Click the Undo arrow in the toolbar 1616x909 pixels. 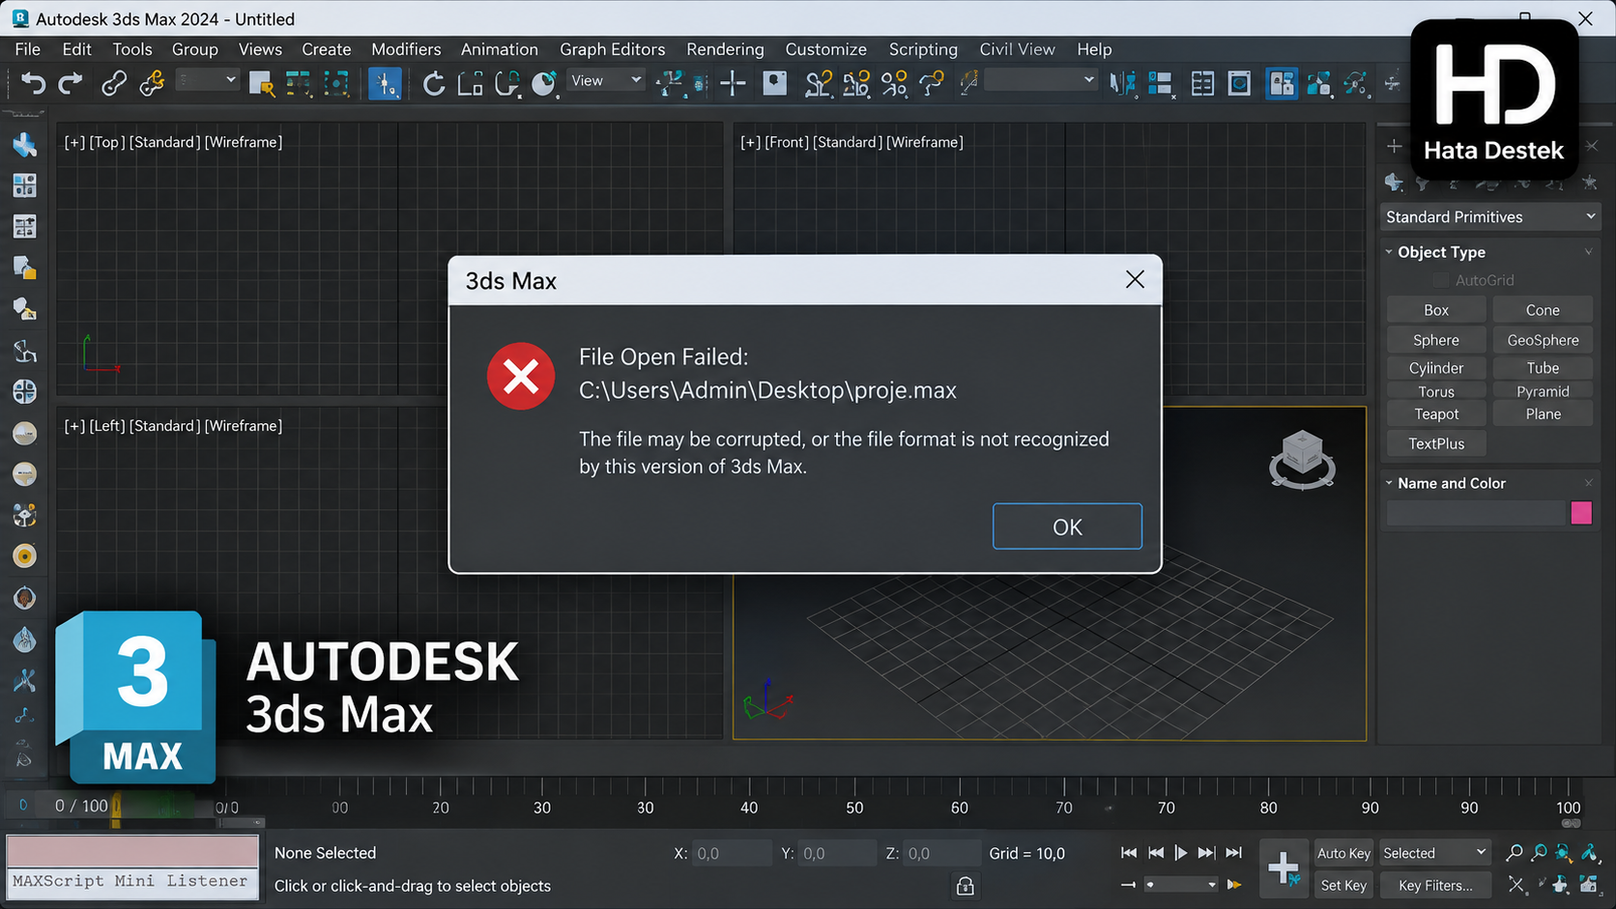(x=33, y=84)
